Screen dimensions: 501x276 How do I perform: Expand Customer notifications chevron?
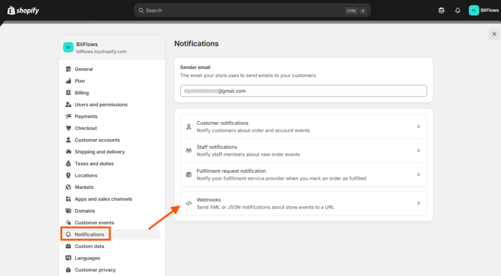418,127
